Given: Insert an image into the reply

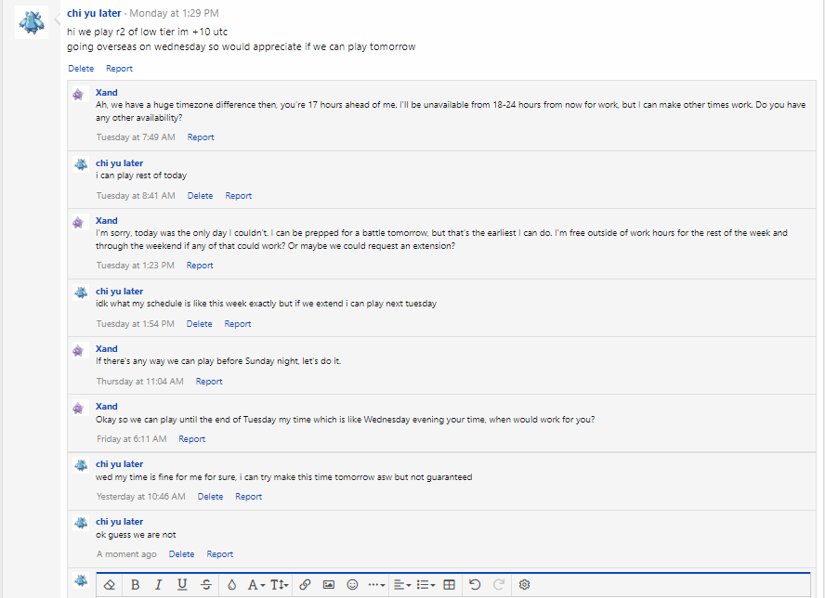Looking at the screenshot, I should click(x=329, y=585).
